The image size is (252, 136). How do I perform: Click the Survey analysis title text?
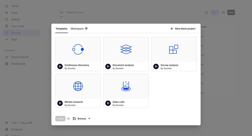[169, 65]
